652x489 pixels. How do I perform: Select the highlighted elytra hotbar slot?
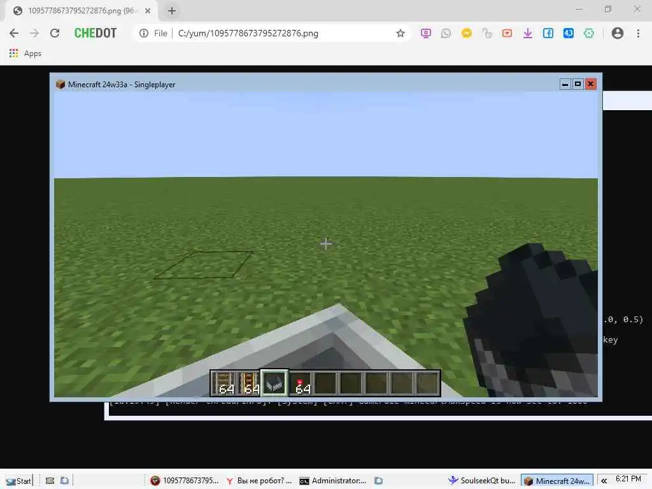pos(274,383)
